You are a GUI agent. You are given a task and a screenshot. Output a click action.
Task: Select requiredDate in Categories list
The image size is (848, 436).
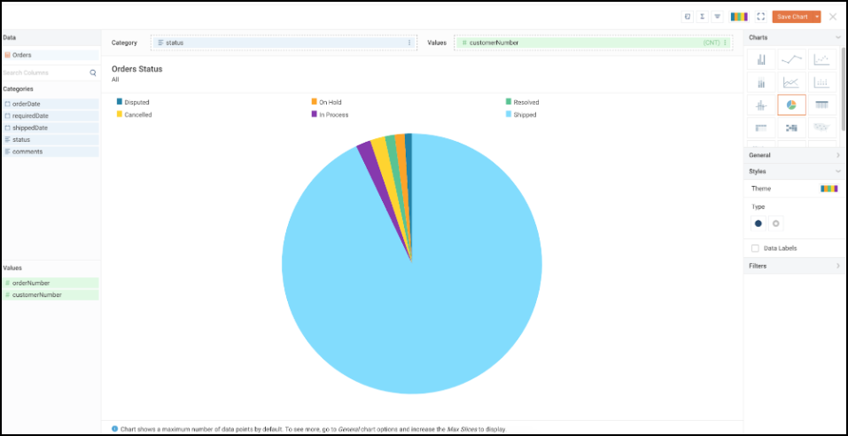click(51, 116)
